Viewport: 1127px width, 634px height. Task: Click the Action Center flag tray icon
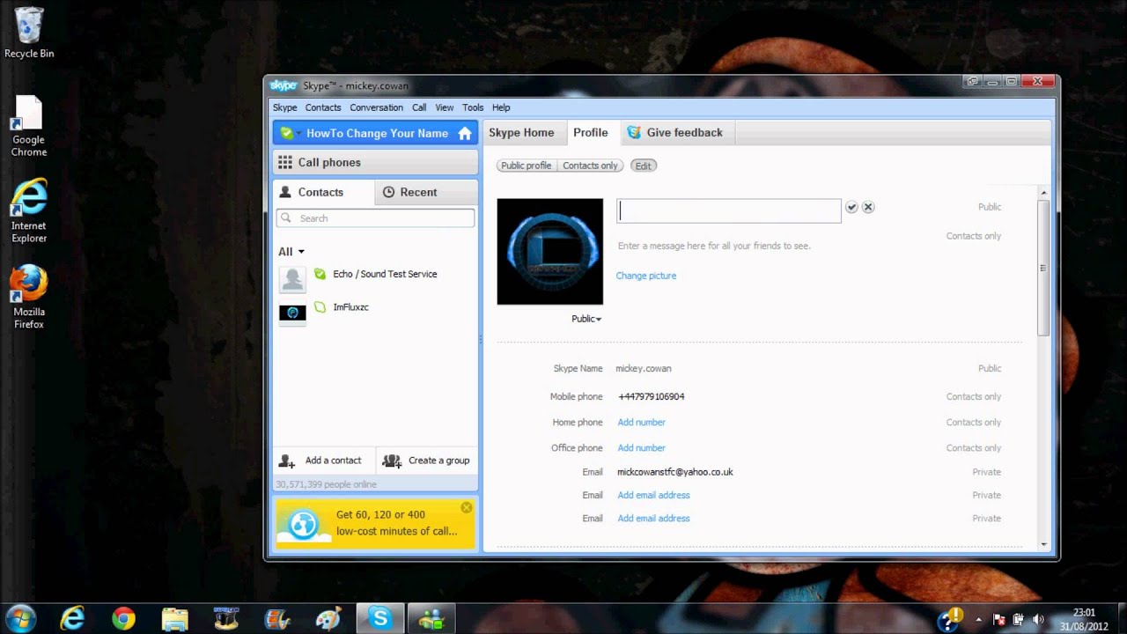click(x=999, y=619)
